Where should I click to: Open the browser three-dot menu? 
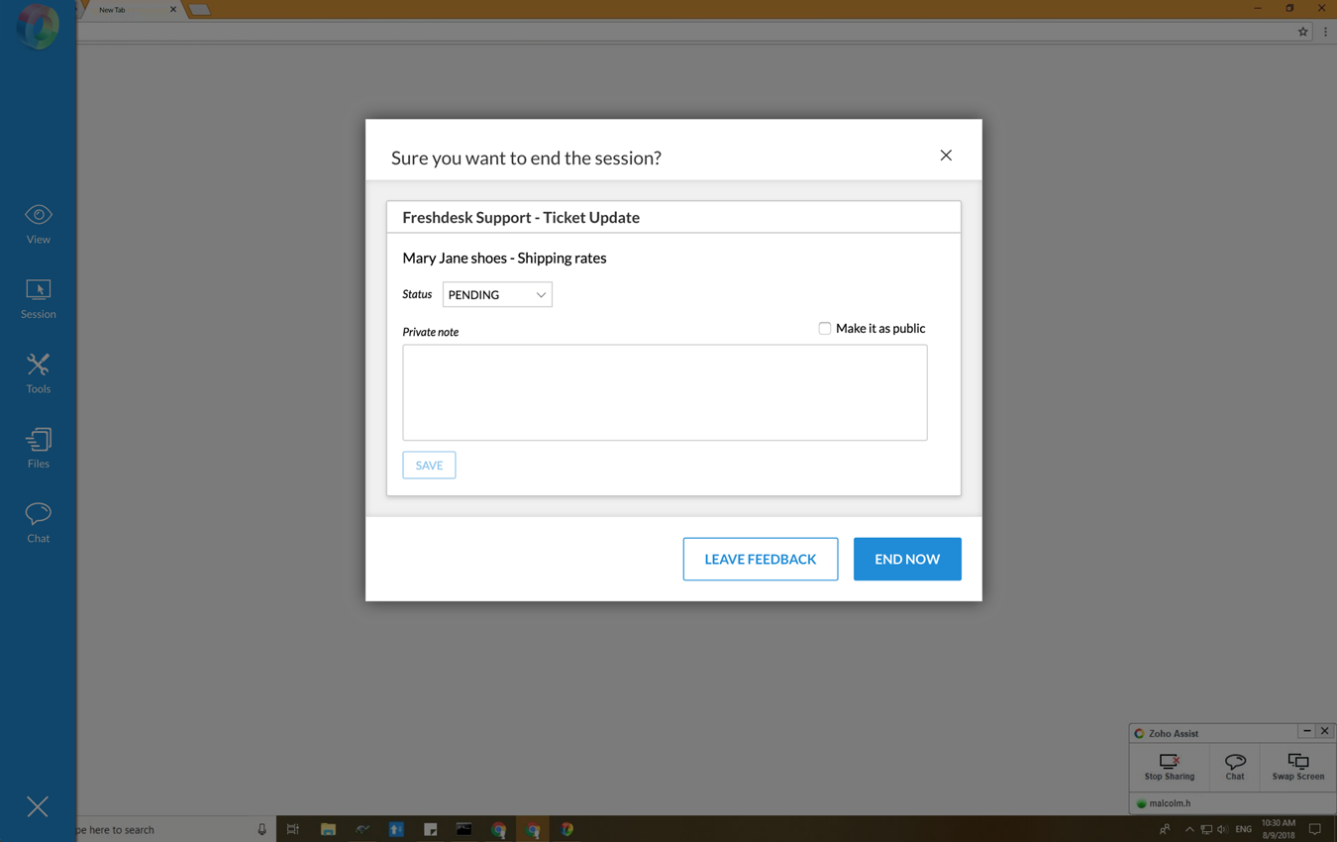pyautogui.click(x=1325, y=32)
